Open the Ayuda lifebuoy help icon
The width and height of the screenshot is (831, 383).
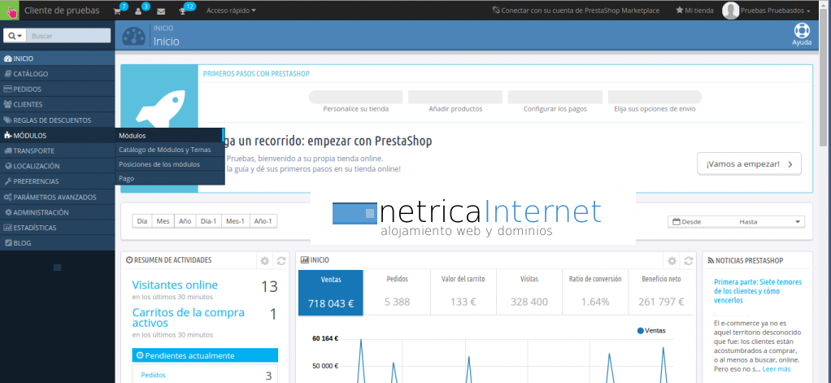pyautogui.click(x=802, y=31)
